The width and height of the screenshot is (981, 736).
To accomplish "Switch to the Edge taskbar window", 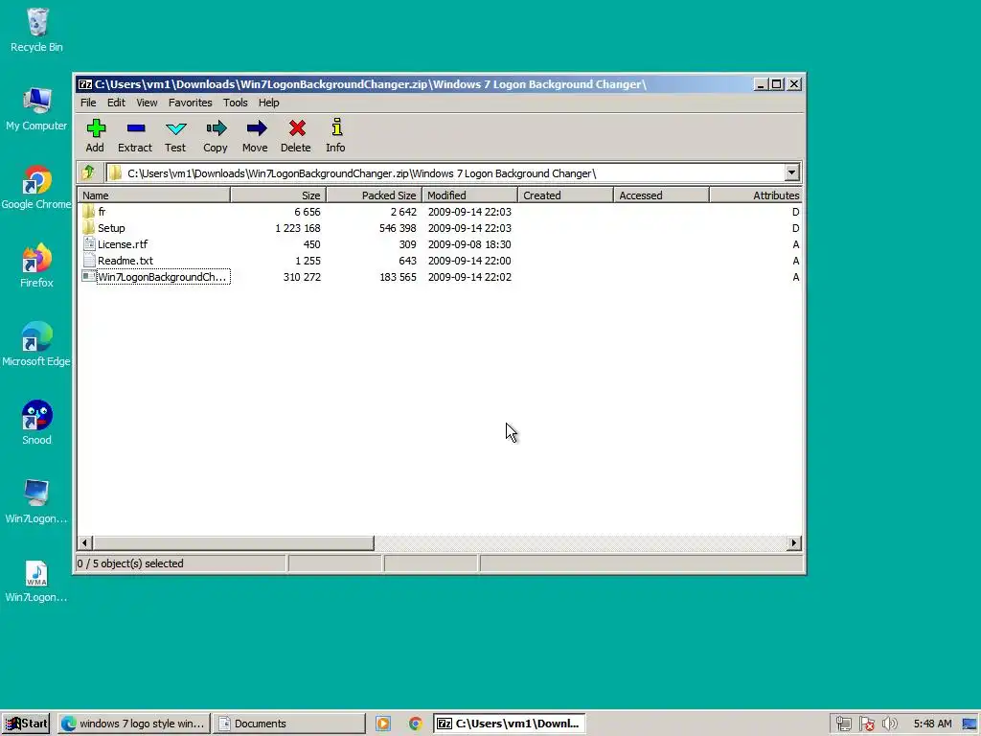I will pyautogui.click(x=134, y=724).
